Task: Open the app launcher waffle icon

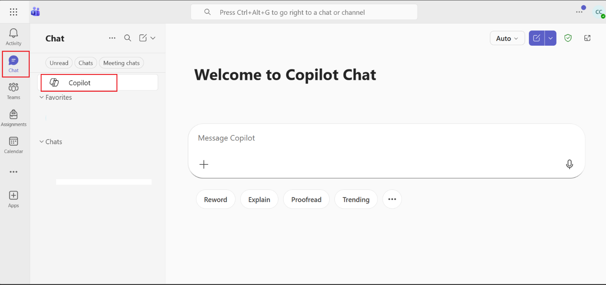Action: 14,12
